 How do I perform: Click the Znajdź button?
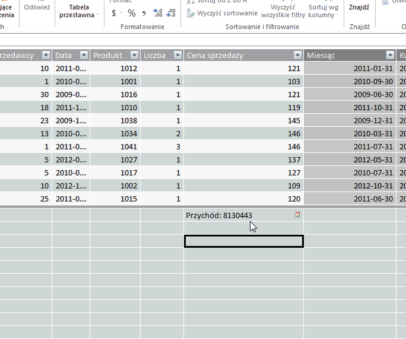[x=359, y=7]
